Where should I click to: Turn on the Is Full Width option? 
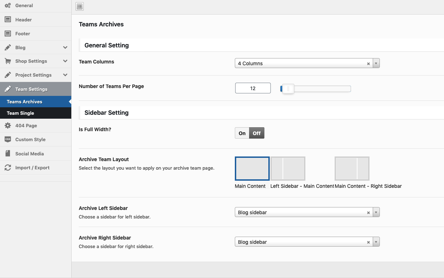(x=242, y=133)
